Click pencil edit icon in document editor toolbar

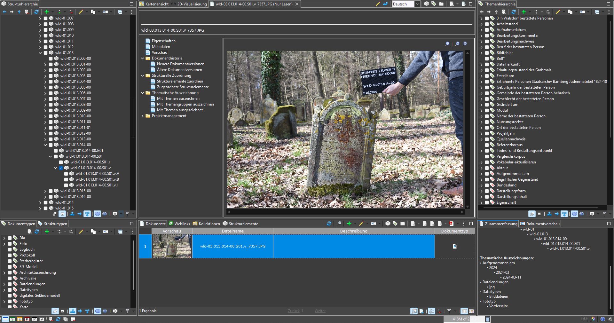pos(378,4)
